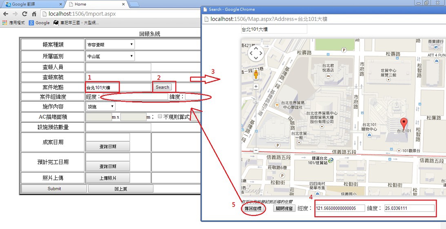Screen dimensions: 446x229
Task: Click the map zoom slider handle
Action: click(x=256, y=101)
